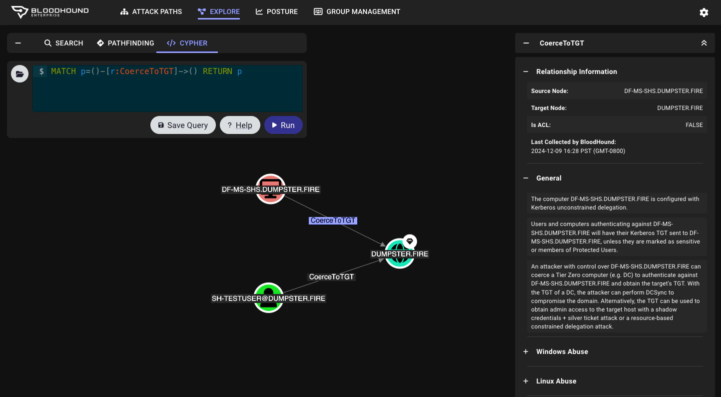The height and width of the screenshot is (397, 721).
Task: Open saved queries folder icon
Action: 19,74
